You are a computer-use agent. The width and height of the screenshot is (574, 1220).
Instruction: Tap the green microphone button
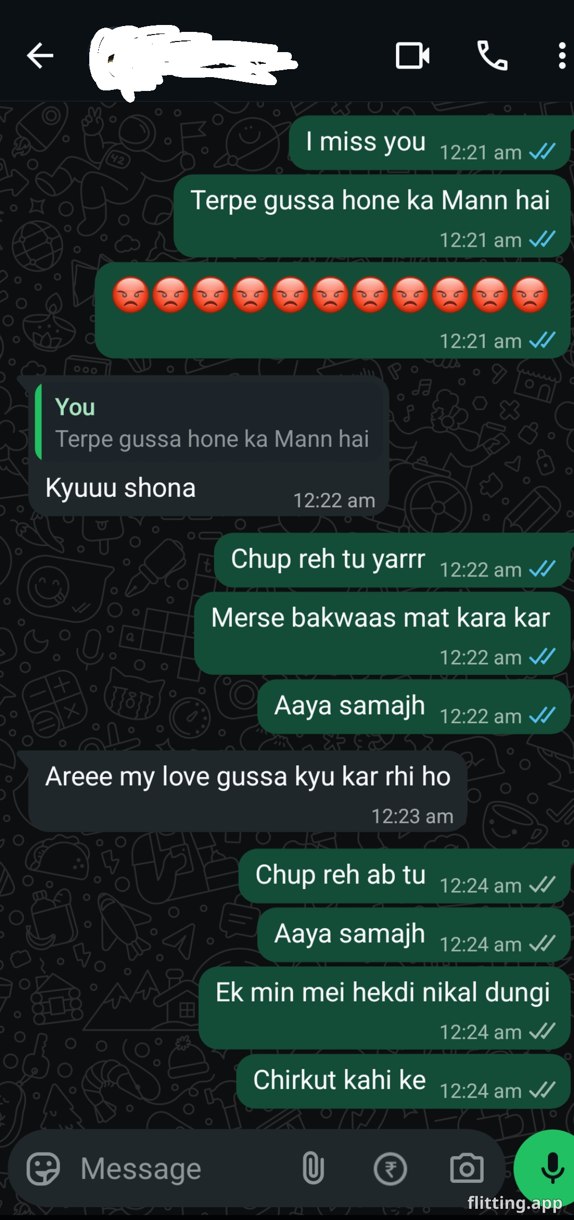[x=546, y=1168]
